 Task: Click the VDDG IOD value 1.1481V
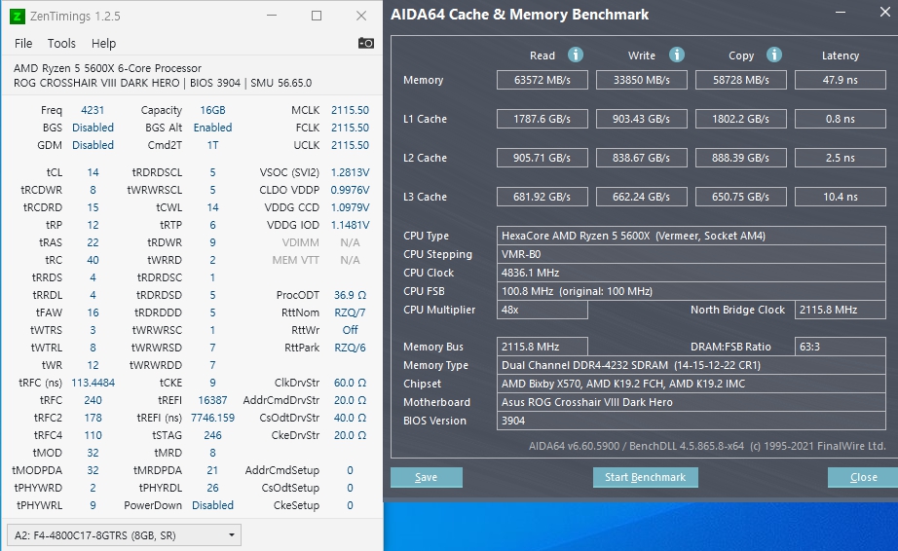tap(350, 225)
